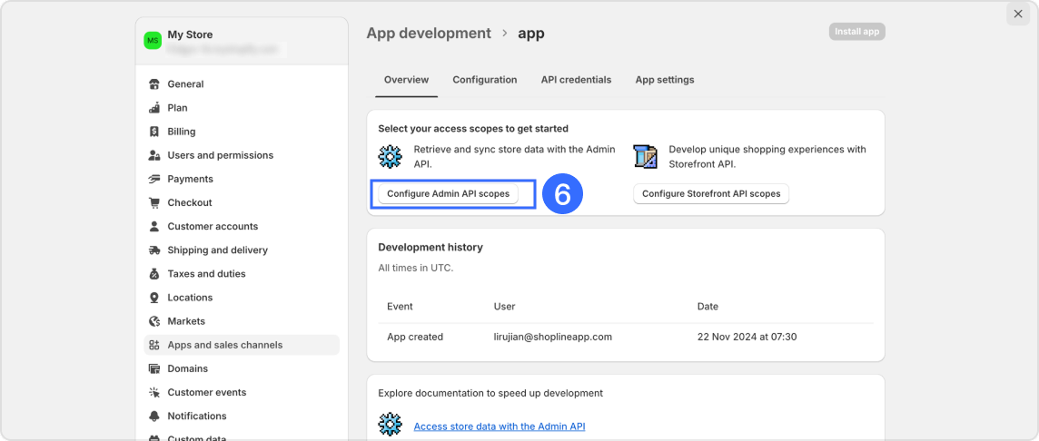The image size is (1039, 441).
Task: Click the Admin API gear icon
Action: (391, 156)
